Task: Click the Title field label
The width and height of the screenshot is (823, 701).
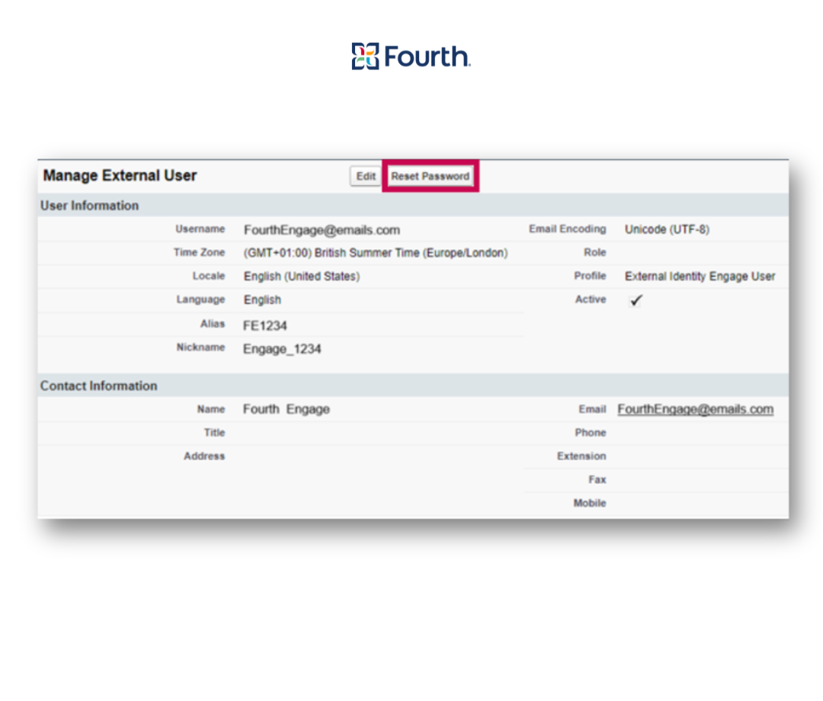Action: point(214,432)
